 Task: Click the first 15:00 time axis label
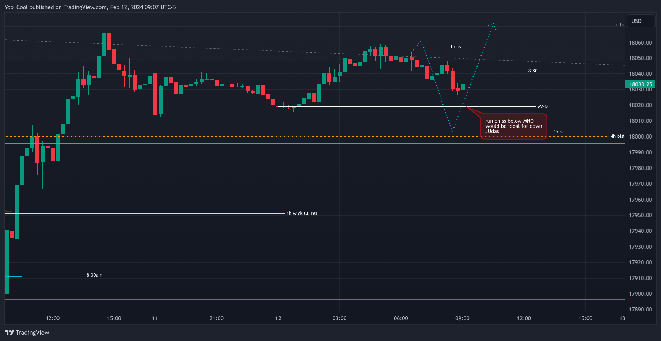[114, 318]
